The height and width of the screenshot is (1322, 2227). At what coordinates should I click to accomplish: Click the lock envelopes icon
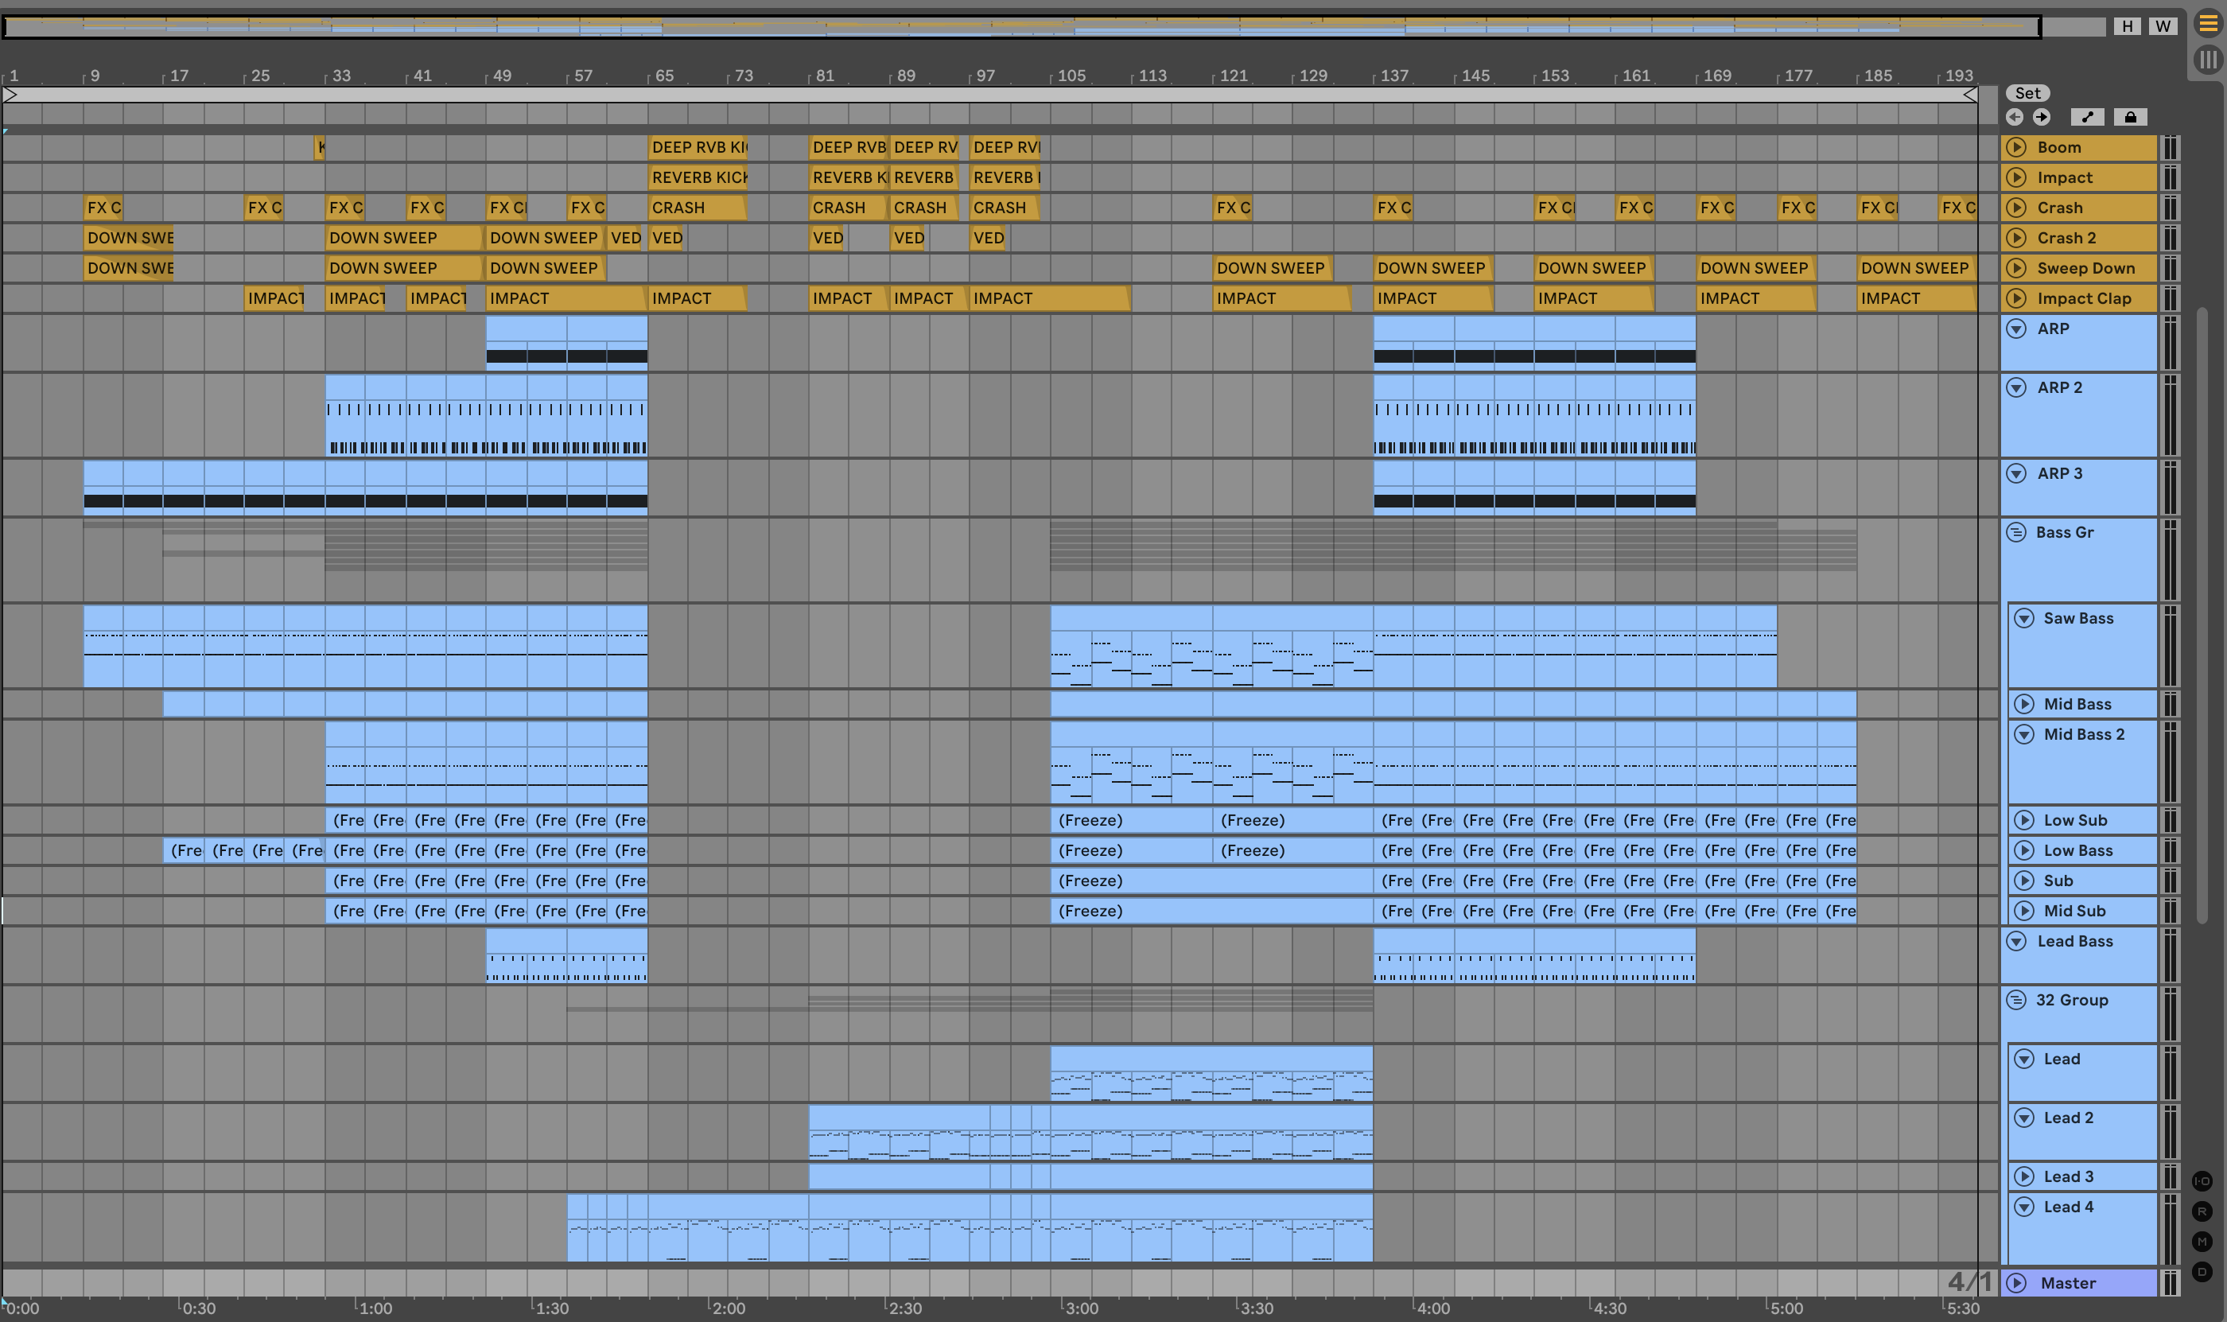click(x=2130, y=117)
